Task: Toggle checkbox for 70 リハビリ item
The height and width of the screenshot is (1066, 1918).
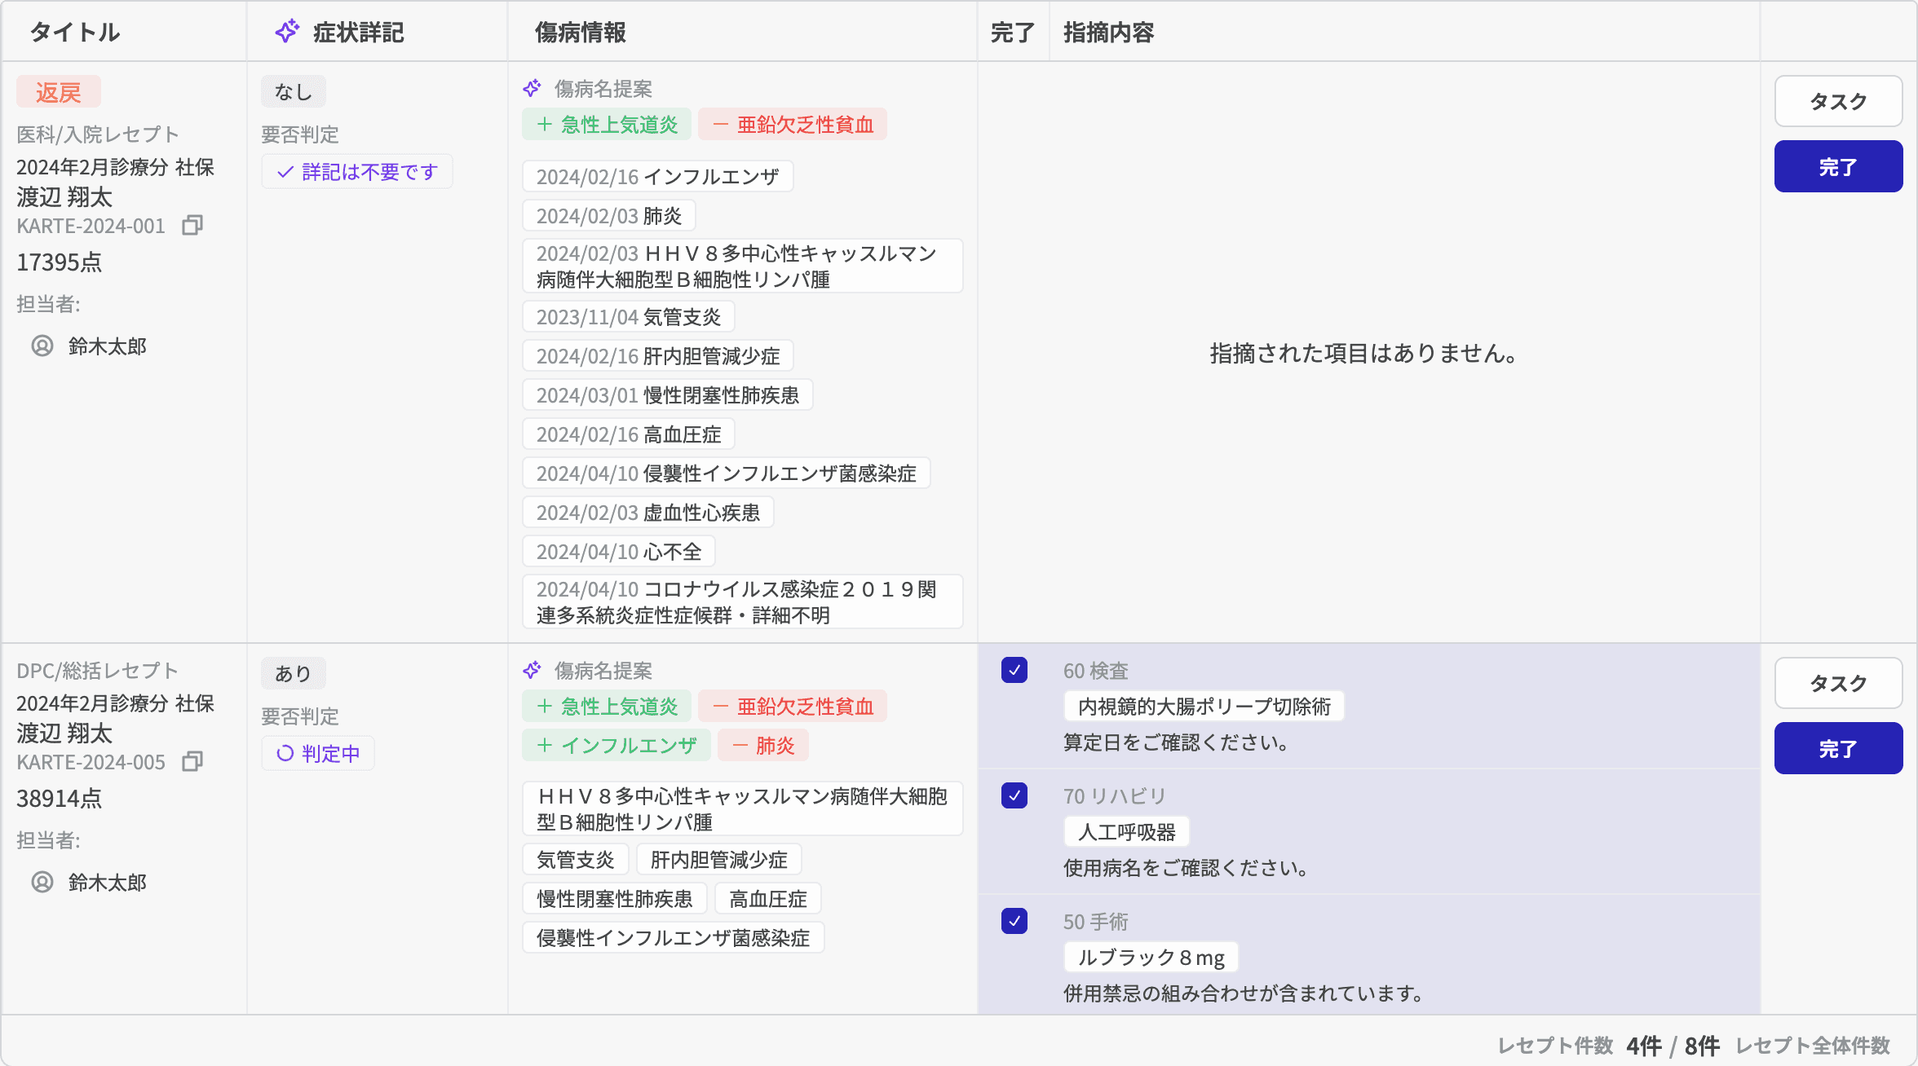Action: click(1014, 795)
